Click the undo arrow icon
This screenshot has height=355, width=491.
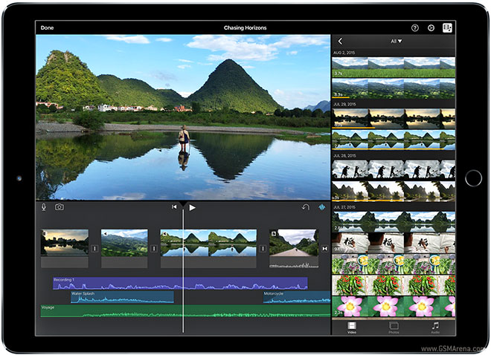point(305,207)
